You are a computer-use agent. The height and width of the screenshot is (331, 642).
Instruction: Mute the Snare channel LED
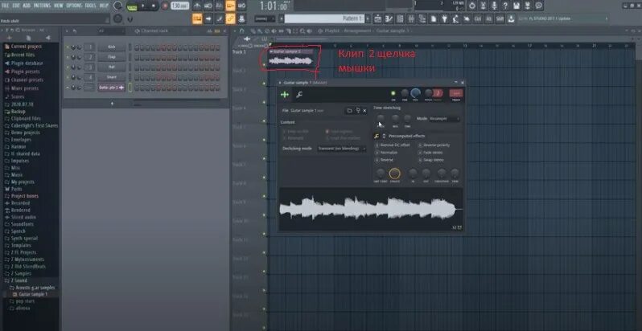coord(68,77)
